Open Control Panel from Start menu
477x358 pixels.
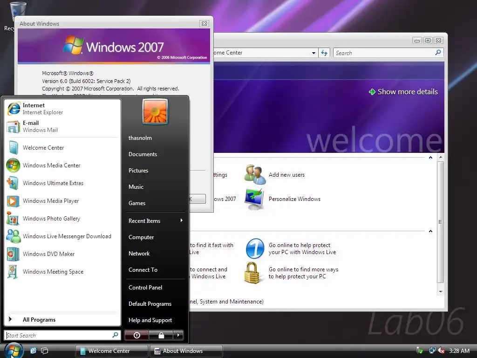coord(145,288)
